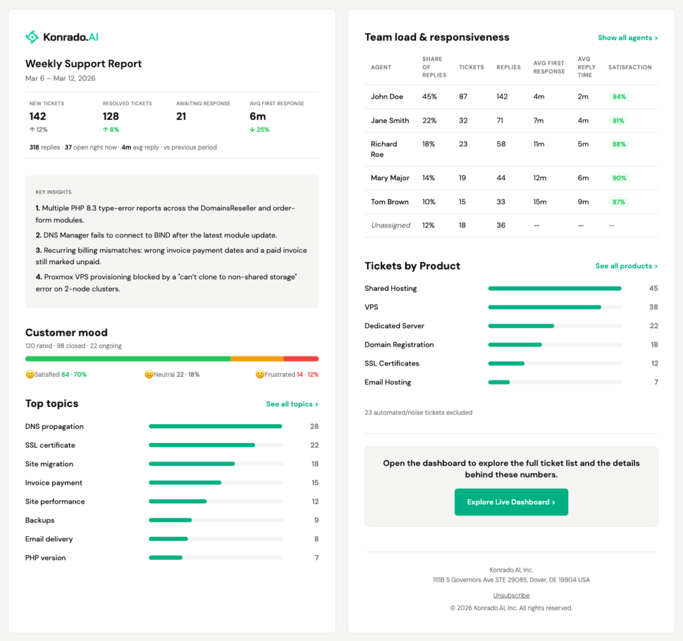Open the See all topics link

pyautogui.click(x=292, y=404)
